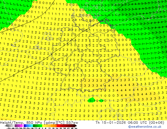
Task: Click the '(00+06)' forecast run label
Action: tap(156, 123)
